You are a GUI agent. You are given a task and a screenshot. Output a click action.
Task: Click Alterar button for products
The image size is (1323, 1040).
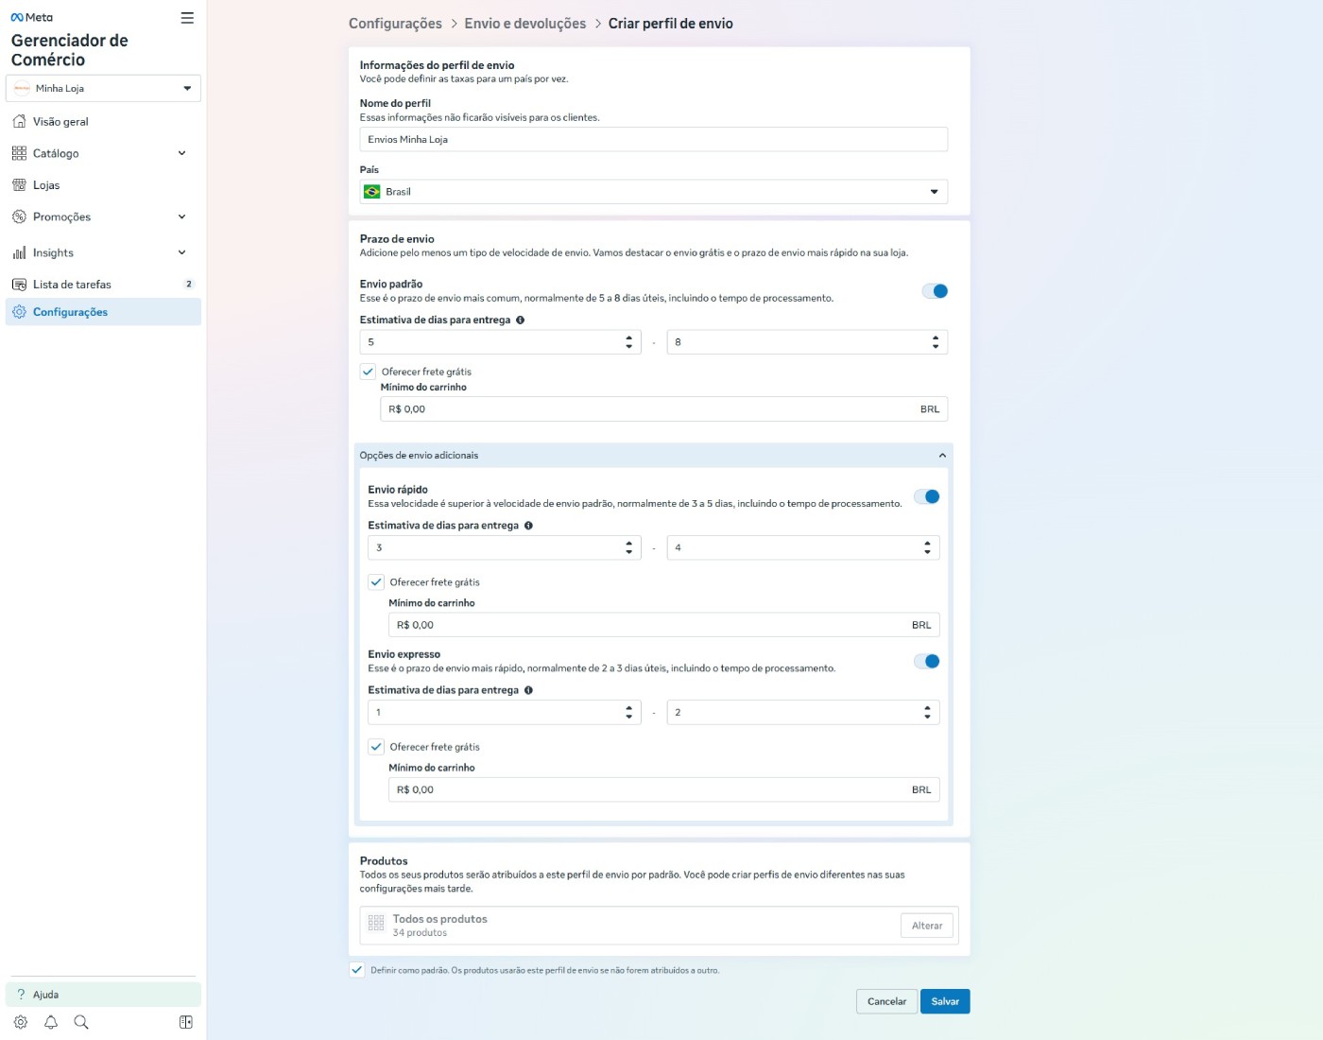pyautogui.click(x=926, y=926)
